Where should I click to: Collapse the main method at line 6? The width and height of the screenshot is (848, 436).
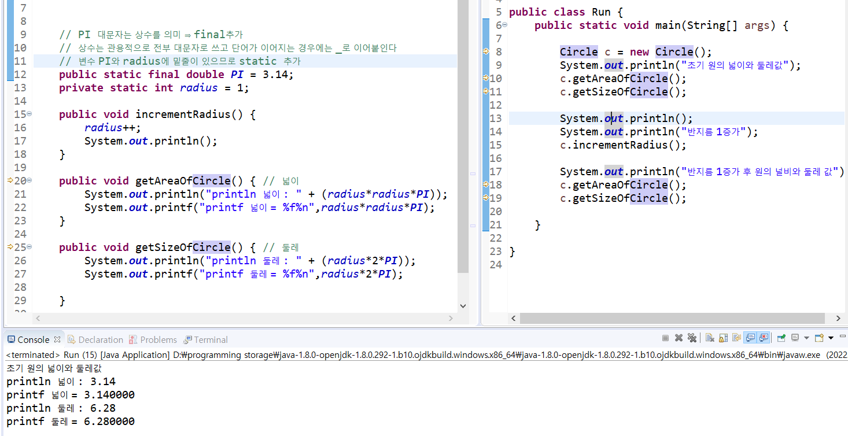[x=505, y=25]
